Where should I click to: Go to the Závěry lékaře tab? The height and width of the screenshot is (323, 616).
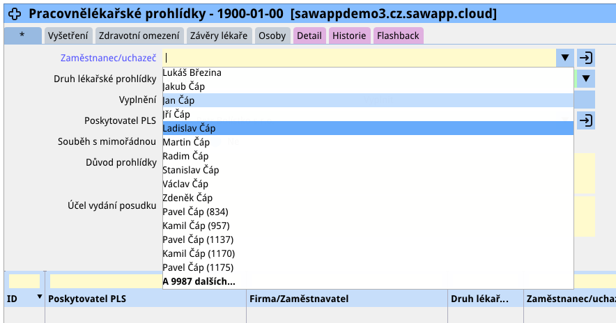(x=220, y=36)
